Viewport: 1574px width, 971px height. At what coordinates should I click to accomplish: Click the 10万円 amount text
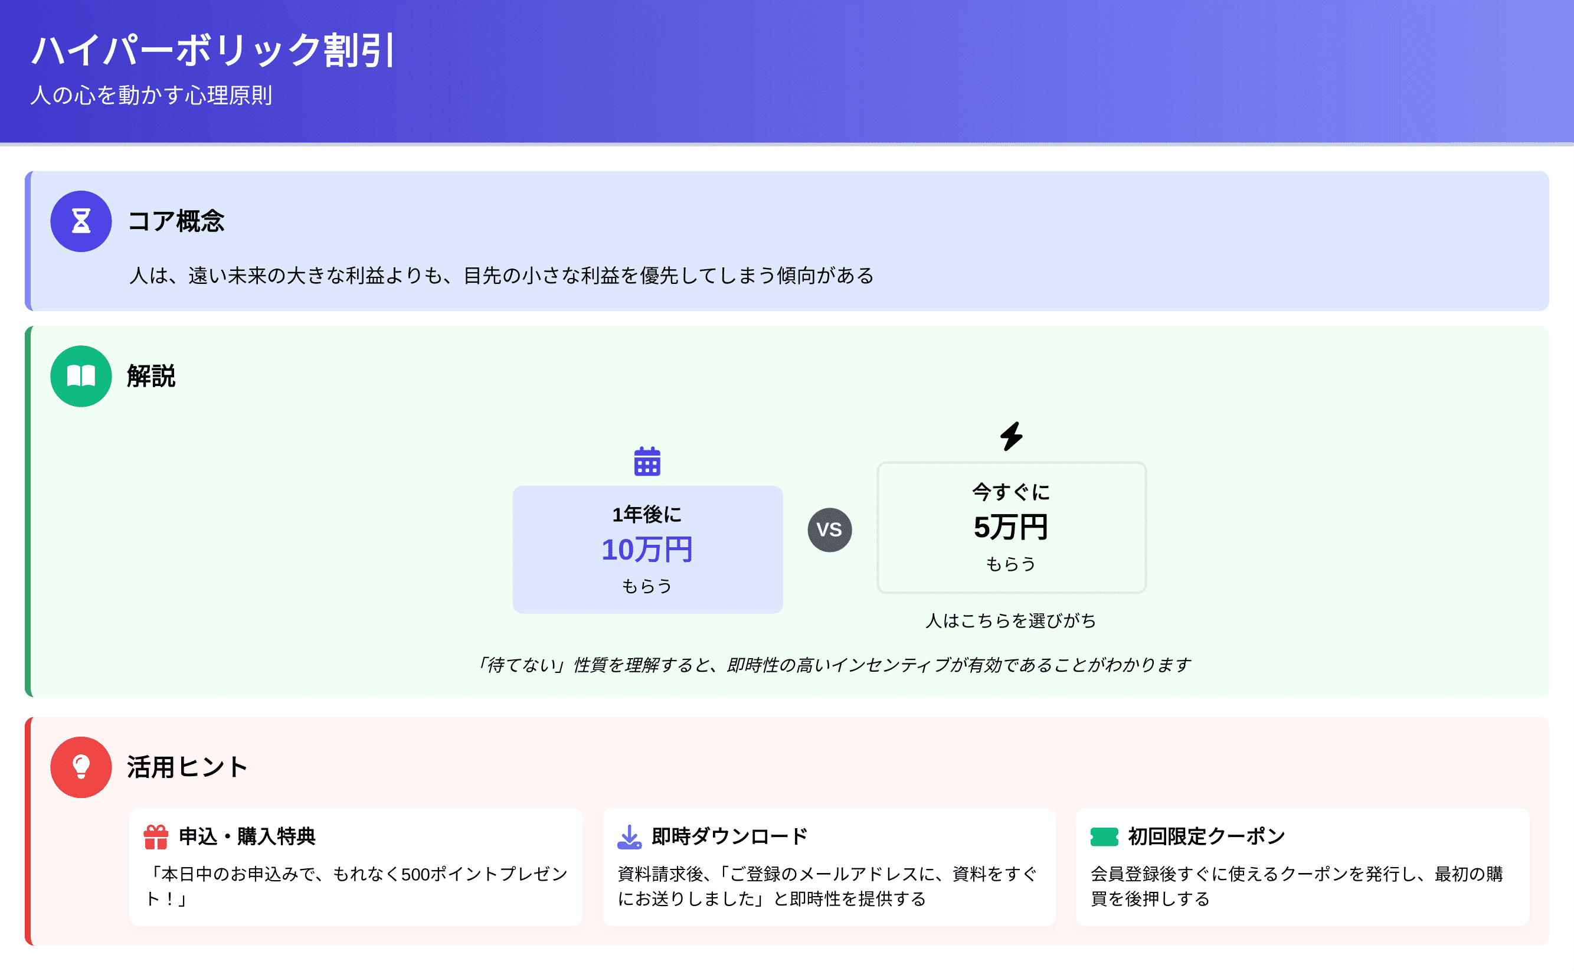(647, 550)
